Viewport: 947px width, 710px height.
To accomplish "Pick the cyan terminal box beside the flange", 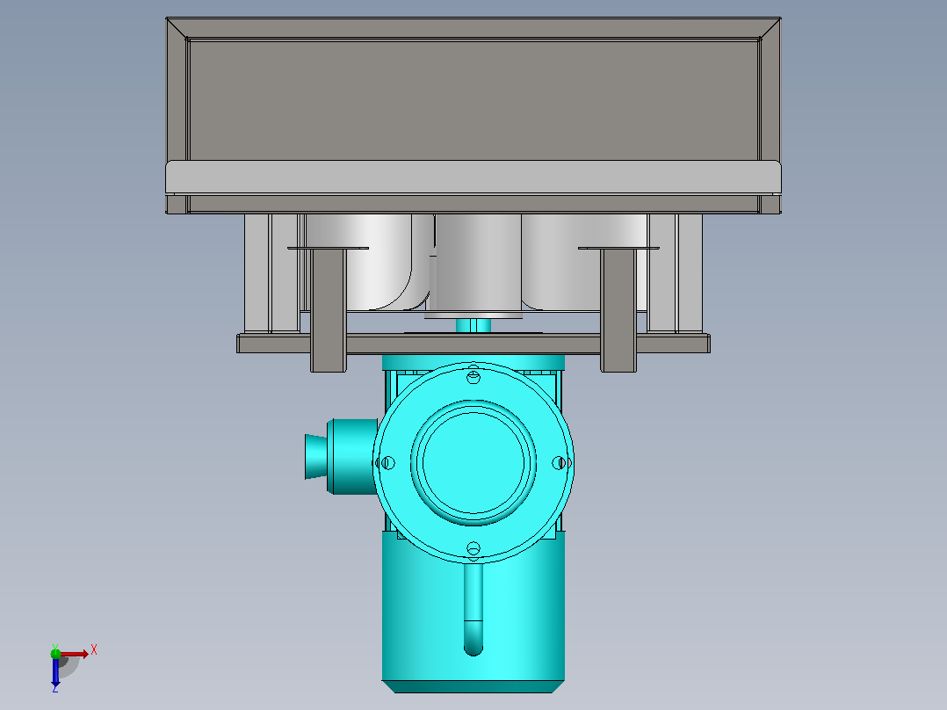I will [x=352, y=457].
